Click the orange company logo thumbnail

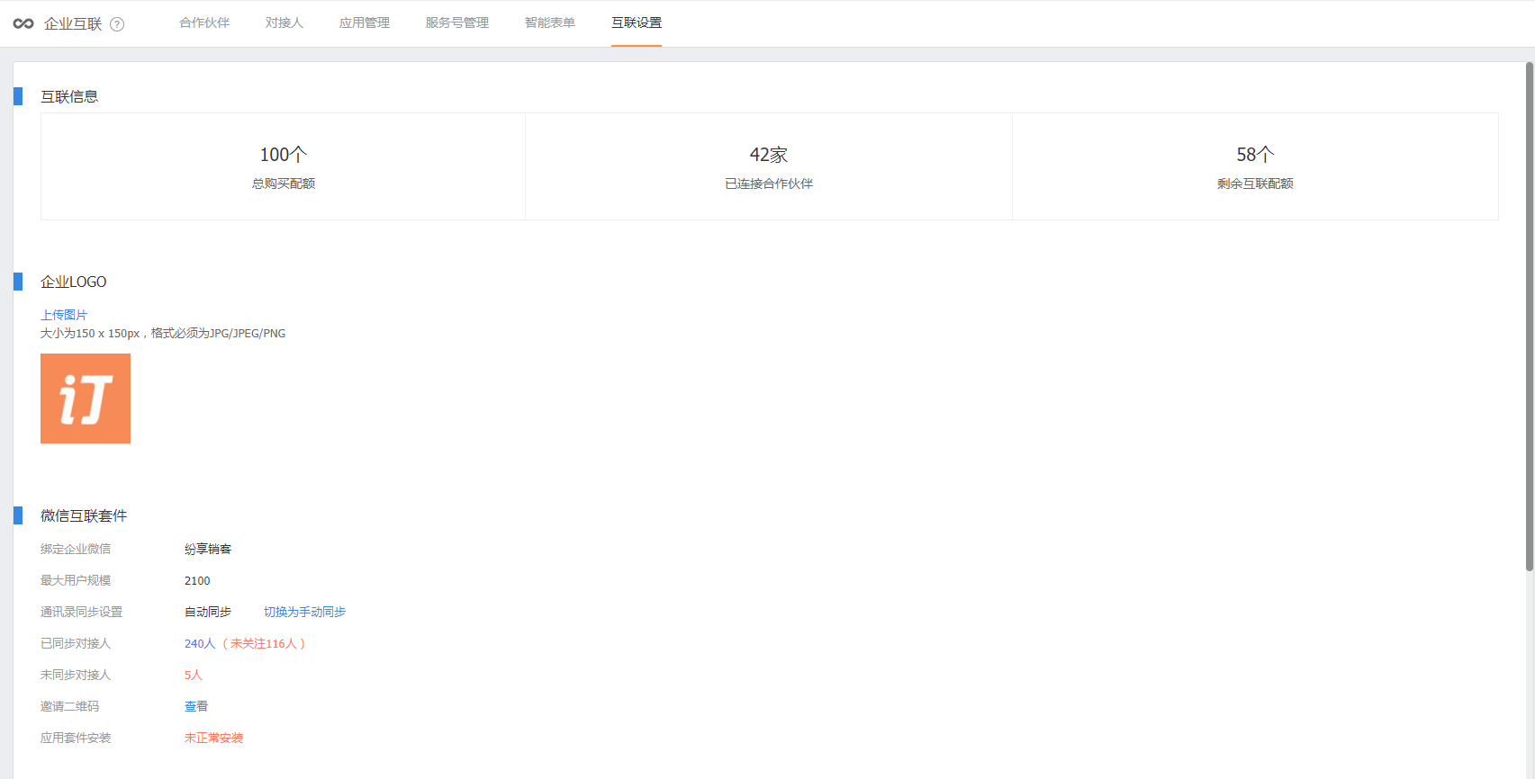86,398
